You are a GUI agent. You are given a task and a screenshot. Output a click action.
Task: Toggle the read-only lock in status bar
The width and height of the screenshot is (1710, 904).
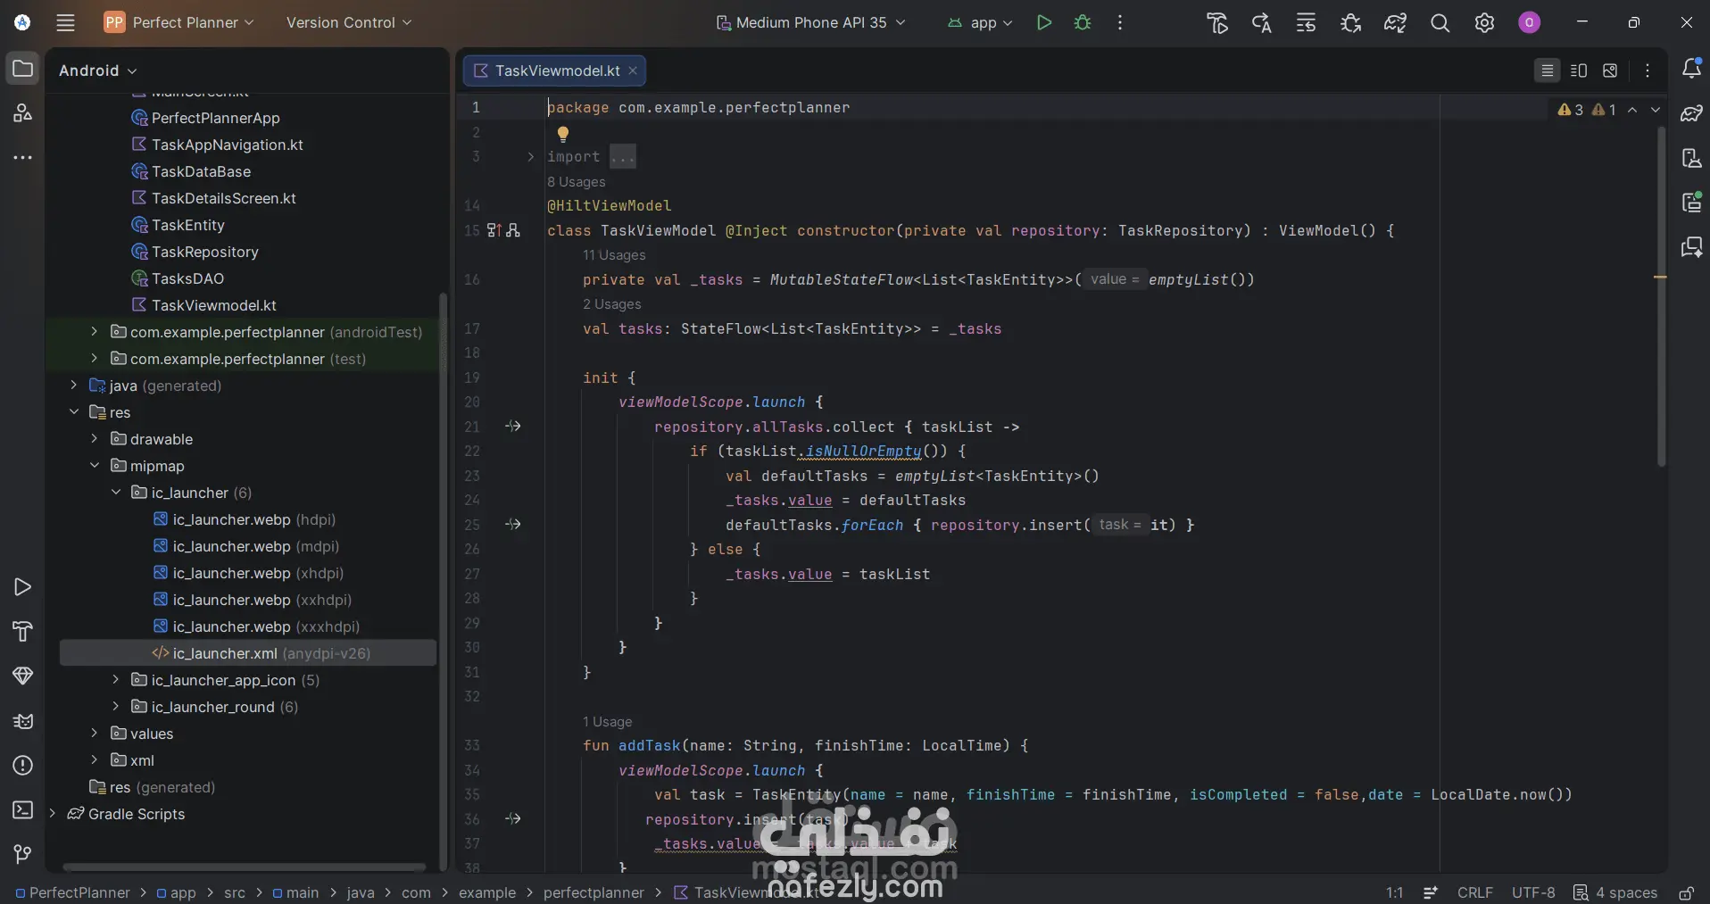(x=1686, y=892)
